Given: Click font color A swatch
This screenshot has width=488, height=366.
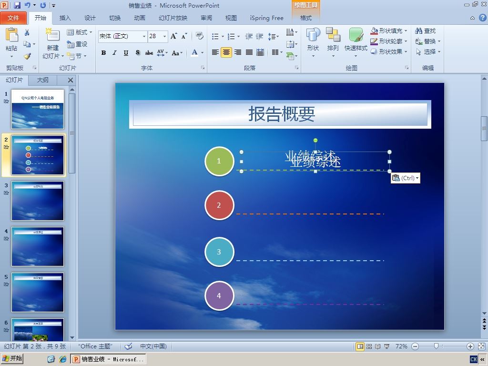Looking at the screenshot, I should (x=194, y=52).
